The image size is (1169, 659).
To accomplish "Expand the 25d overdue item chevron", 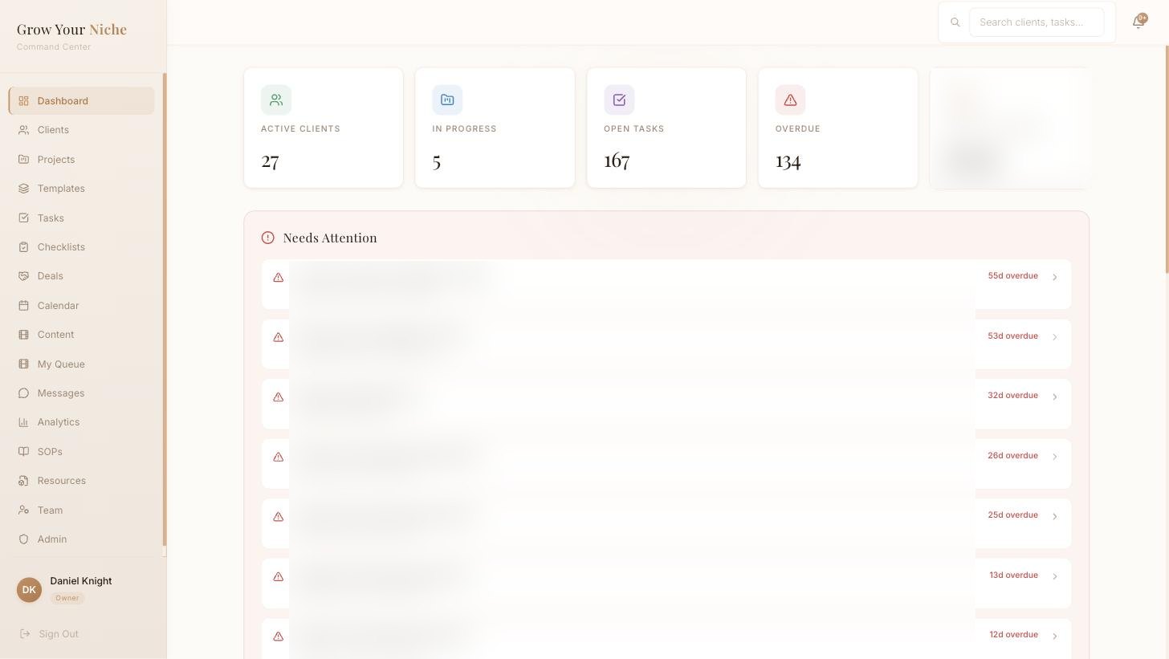I will click(x=1055, y=517).
